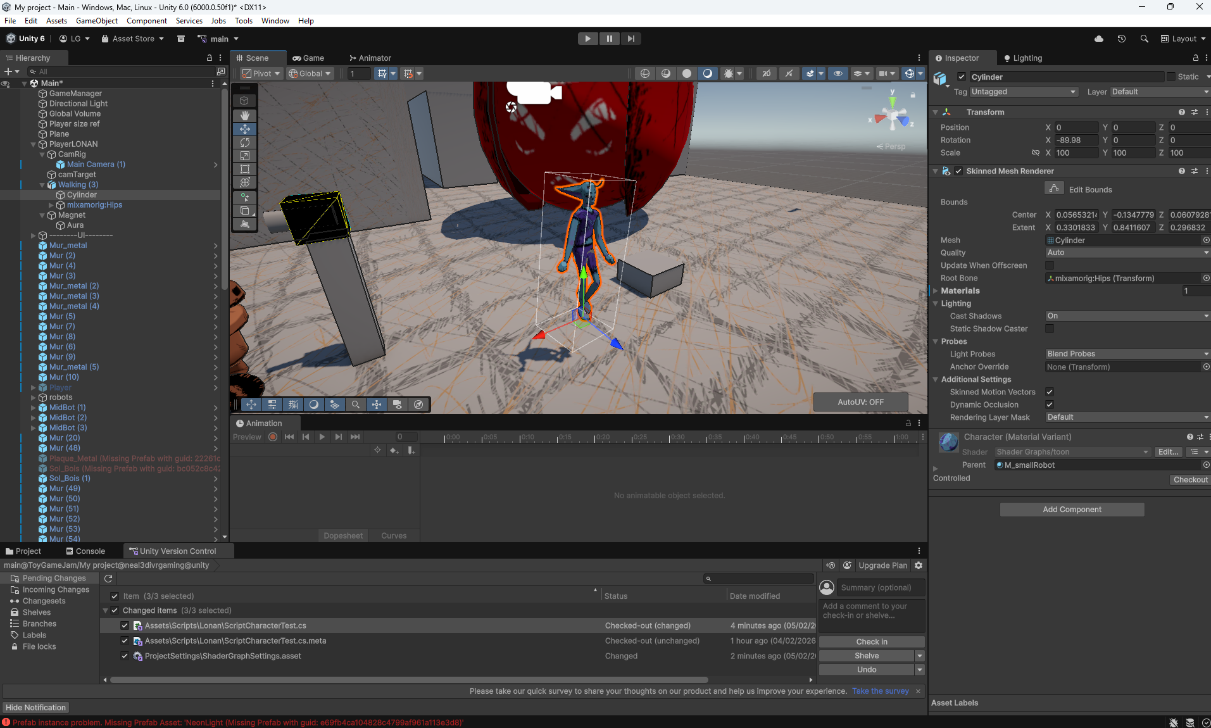Enable animation recording mode
Image resolution: width=1211 pixels, height=728 pixels.
273,437
